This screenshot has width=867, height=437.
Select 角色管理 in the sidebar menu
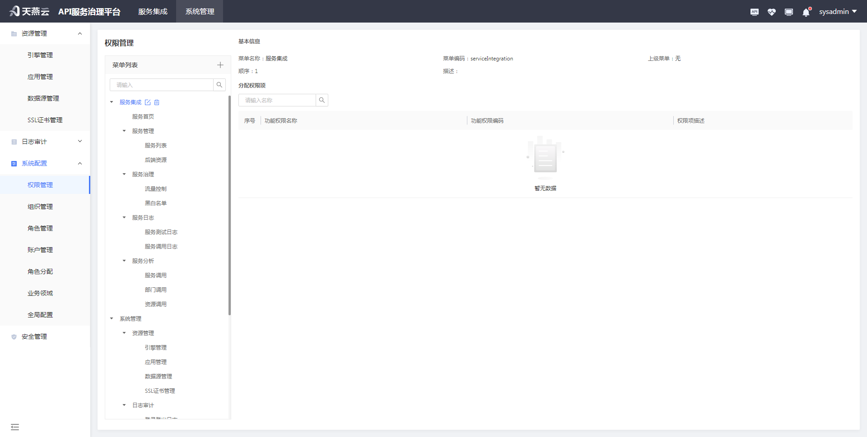(x=40, y=228)
